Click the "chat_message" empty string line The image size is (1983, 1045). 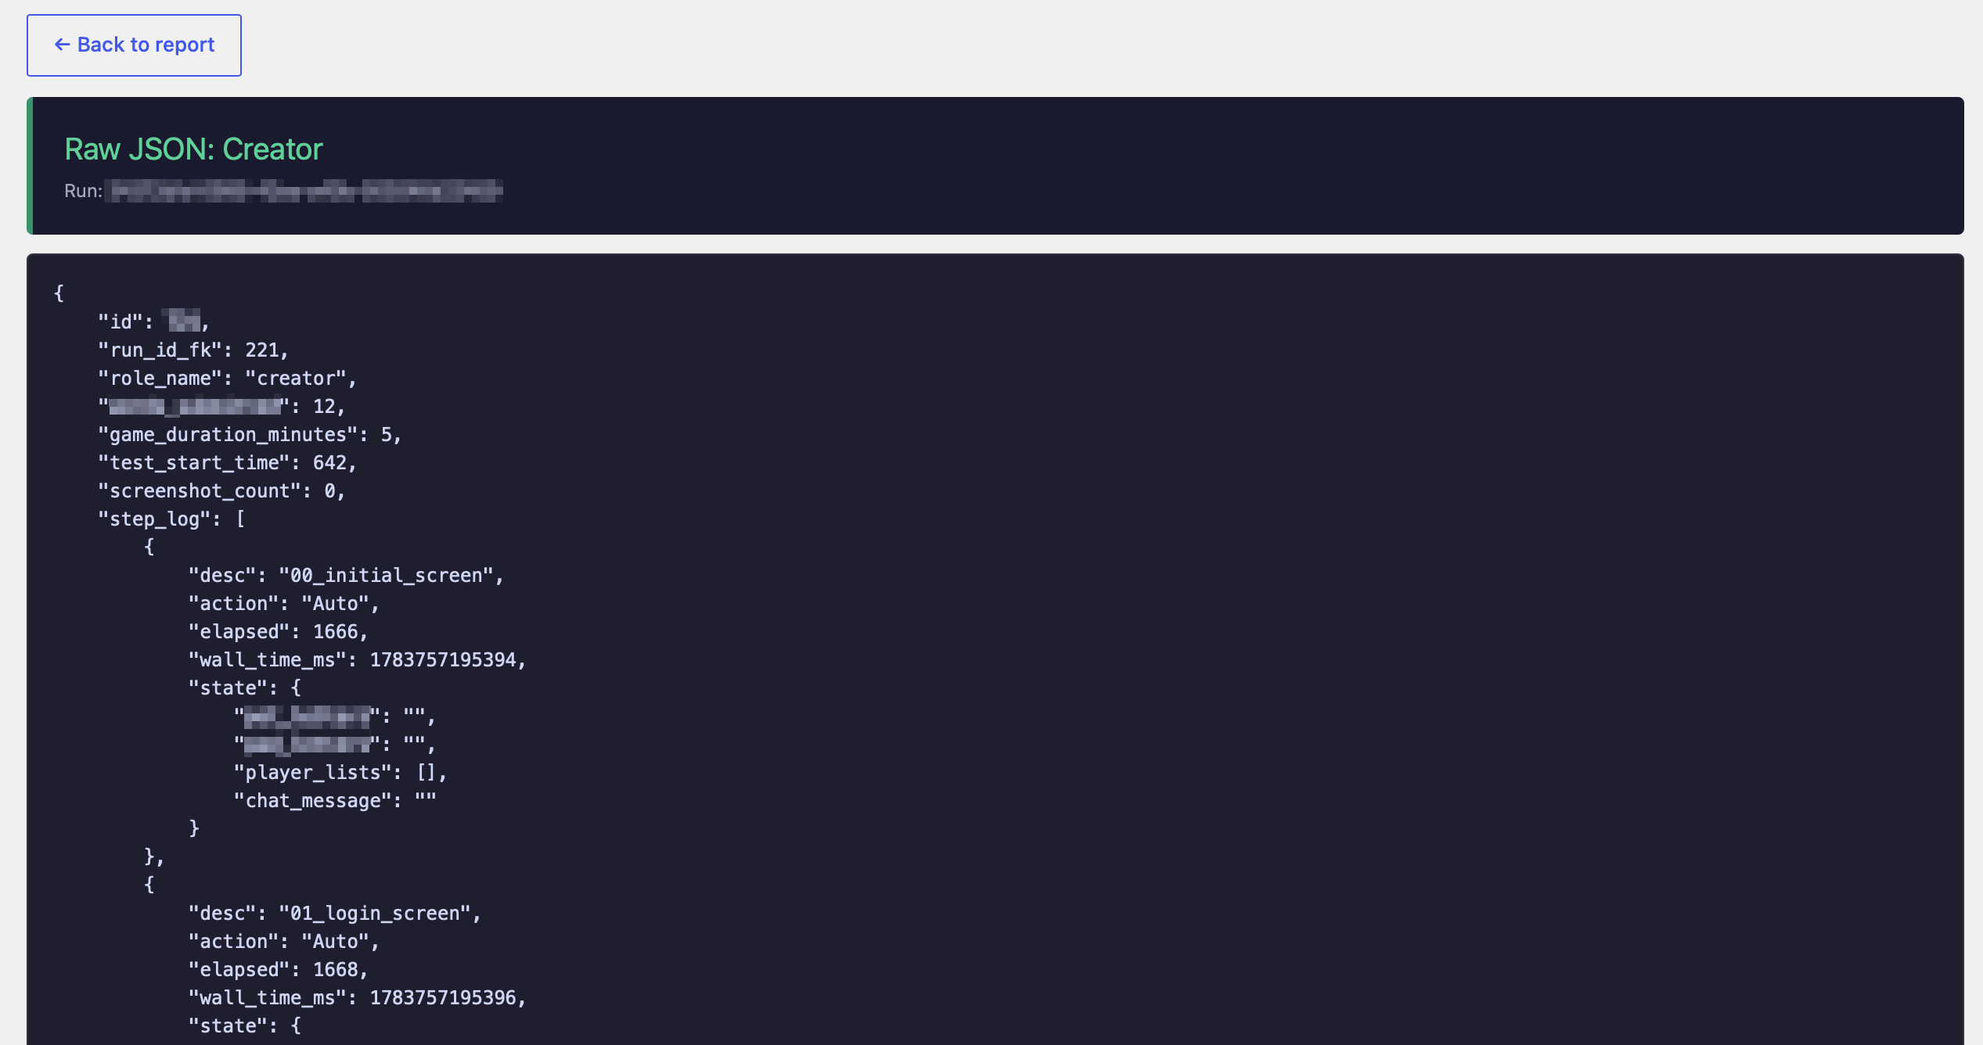pyautogui.click(x=335, y=800)
